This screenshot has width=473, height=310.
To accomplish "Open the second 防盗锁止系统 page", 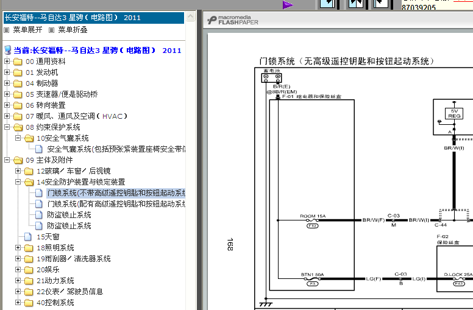I will [x=69, y=226].
